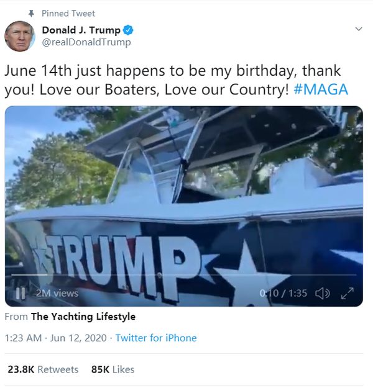Click the boat video frame

coord(184,186)
